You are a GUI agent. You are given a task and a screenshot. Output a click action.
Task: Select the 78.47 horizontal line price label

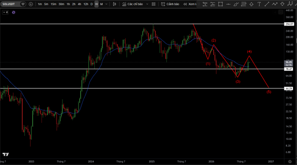[x=289, y=69]
